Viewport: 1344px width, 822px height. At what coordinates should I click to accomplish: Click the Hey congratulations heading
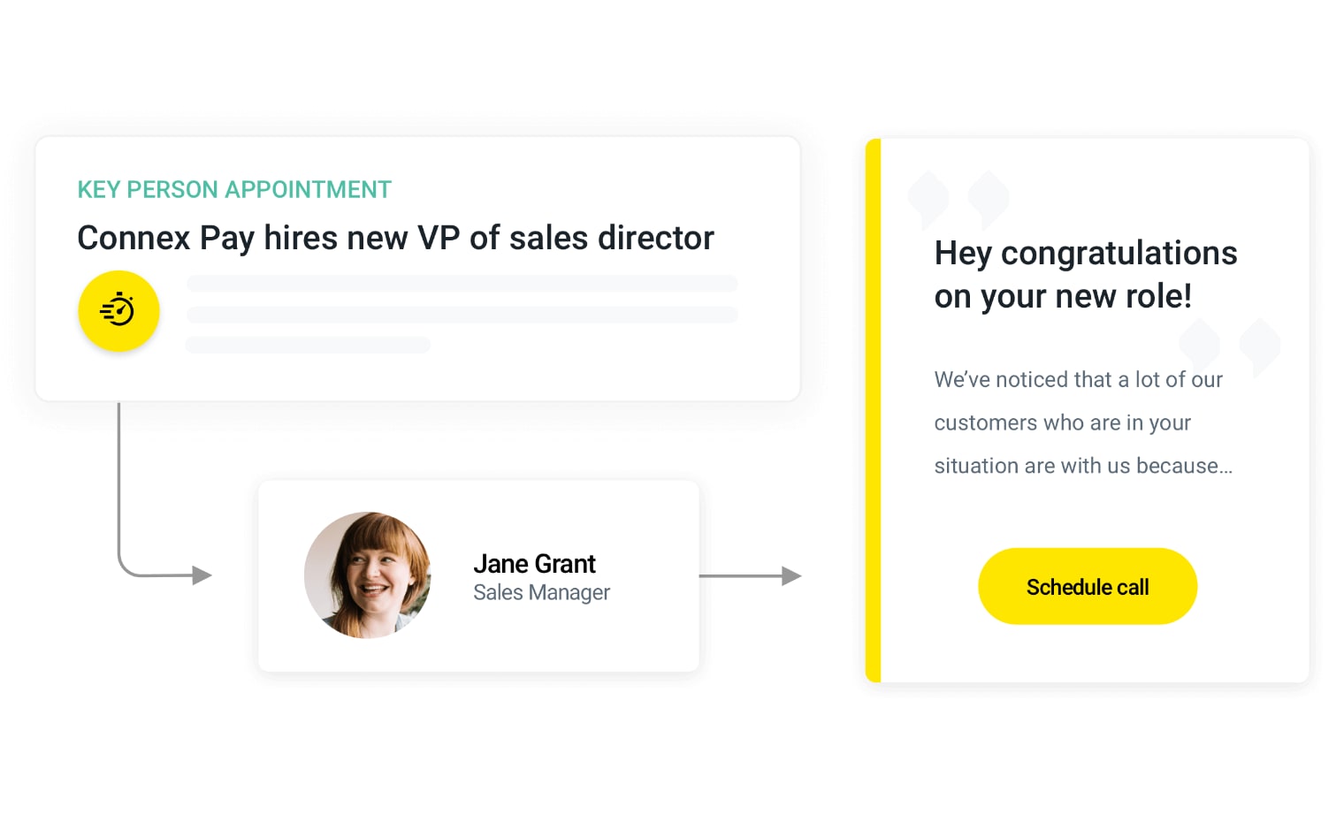(x=1085, y=274)
